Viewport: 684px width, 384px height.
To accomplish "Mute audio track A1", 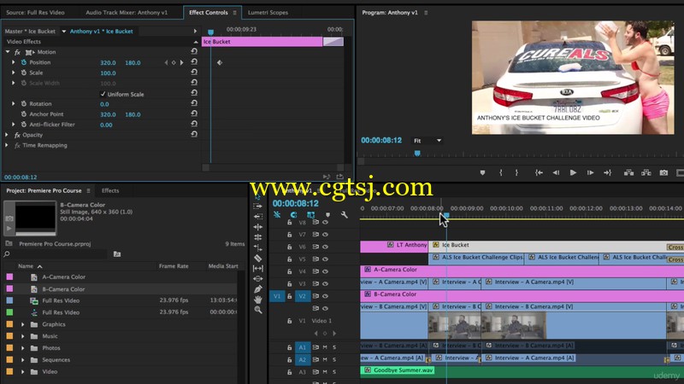I will 325,347.
